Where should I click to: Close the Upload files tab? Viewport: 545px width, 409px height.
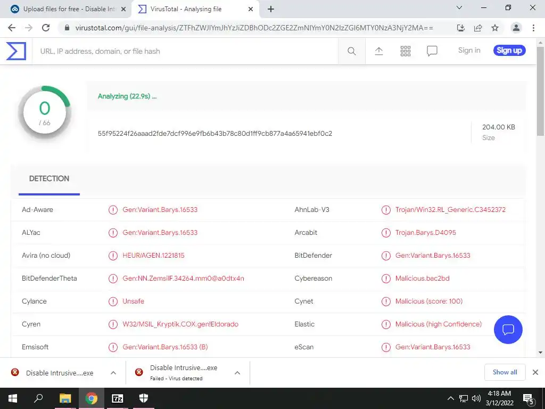pyautogui.click(x=123, y=10)
